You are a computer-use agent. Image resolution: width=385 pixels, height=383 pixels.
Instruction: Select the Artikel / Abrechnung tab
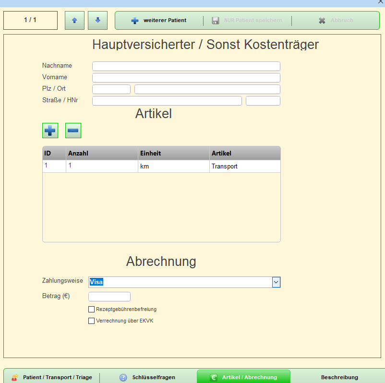coord(243,377)
